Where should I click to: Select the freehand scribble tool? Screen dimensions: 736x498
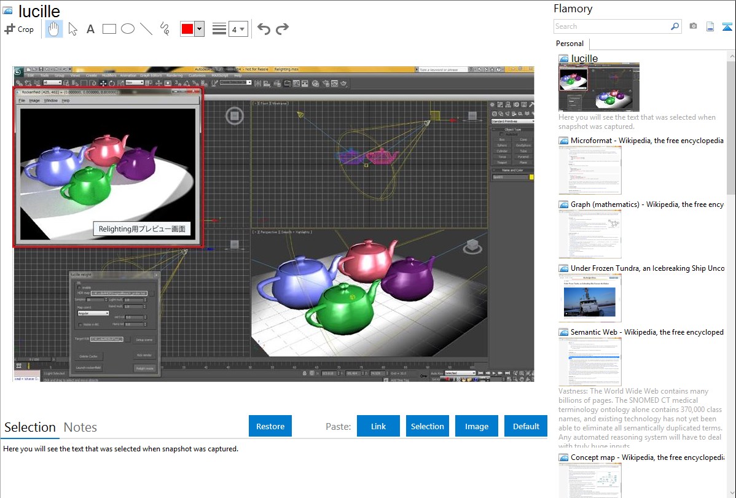165,29
